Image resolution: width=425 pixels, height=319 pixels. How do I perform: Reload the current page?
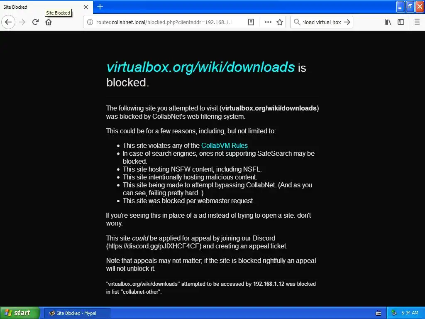point(35,22)
